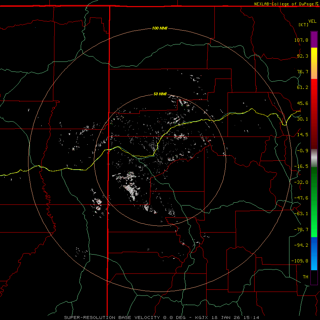This screenshot has width=320, height=320.
Task: Click the 14.5 velocity scale value
Action: [x=303, y=135]
